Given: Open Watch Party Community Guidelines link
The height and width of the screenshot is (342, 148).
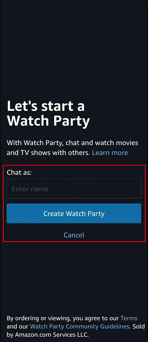Looking at the screenshot, I should tap(80, 326).
